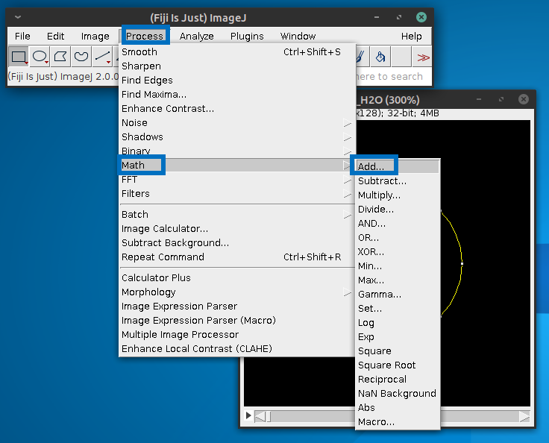
Task: Choose XOR... in Math submenu
Action: [398, 252]
